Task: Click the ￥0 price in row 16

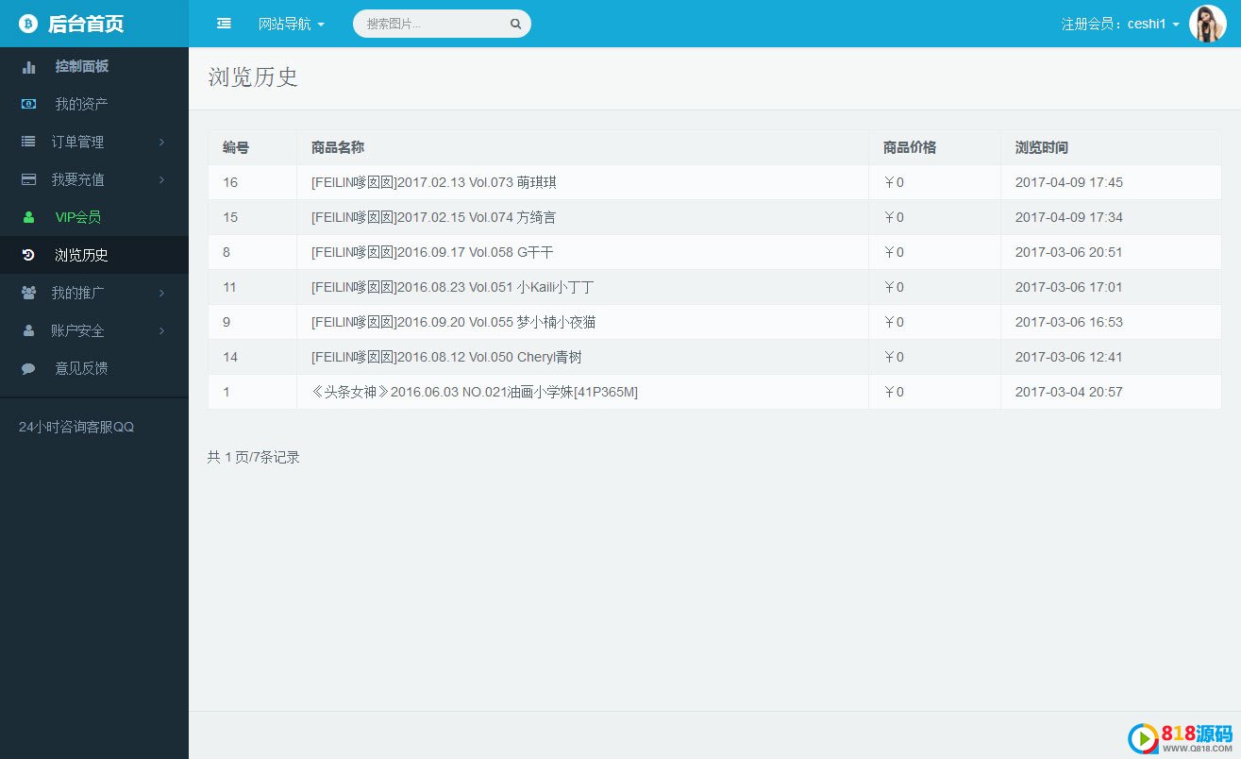Action: coord(894,182)
